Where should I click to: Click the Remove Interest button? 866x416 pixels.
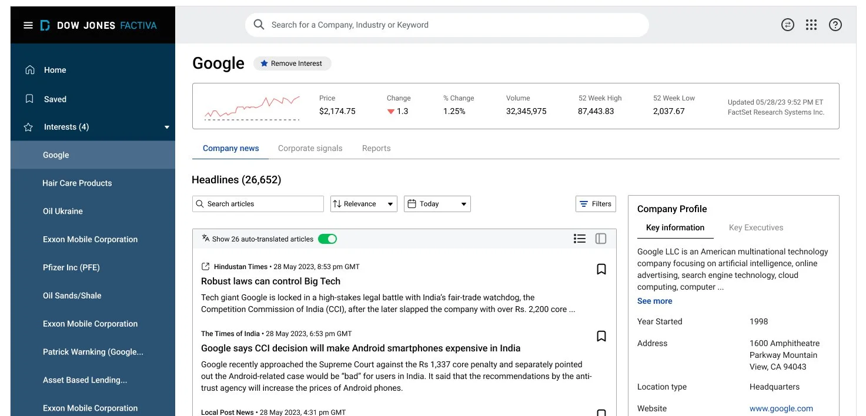pyautogui.click(x=292, y=63)
